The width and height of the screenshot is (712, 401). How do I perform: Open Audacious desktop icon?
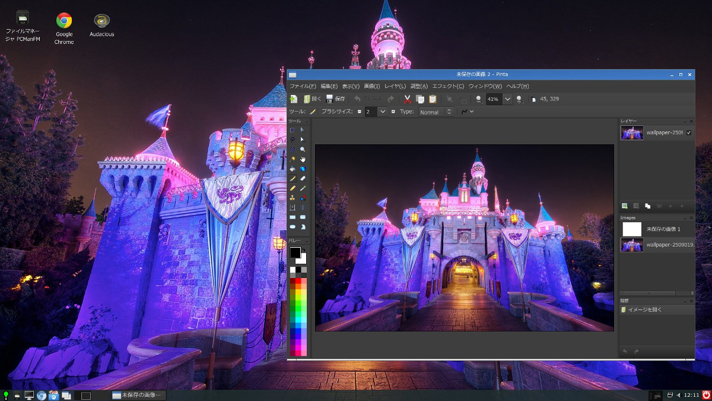point(102,25)
